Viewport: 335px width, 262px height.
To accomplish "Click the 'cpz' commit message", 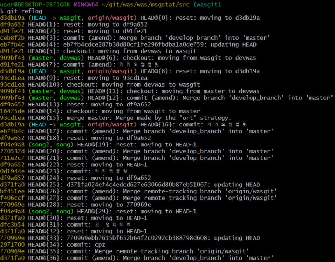I will point(100,245).
